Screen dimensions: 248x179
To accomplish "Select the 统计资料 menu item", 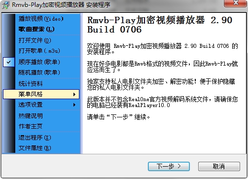I will click(31, 83).
